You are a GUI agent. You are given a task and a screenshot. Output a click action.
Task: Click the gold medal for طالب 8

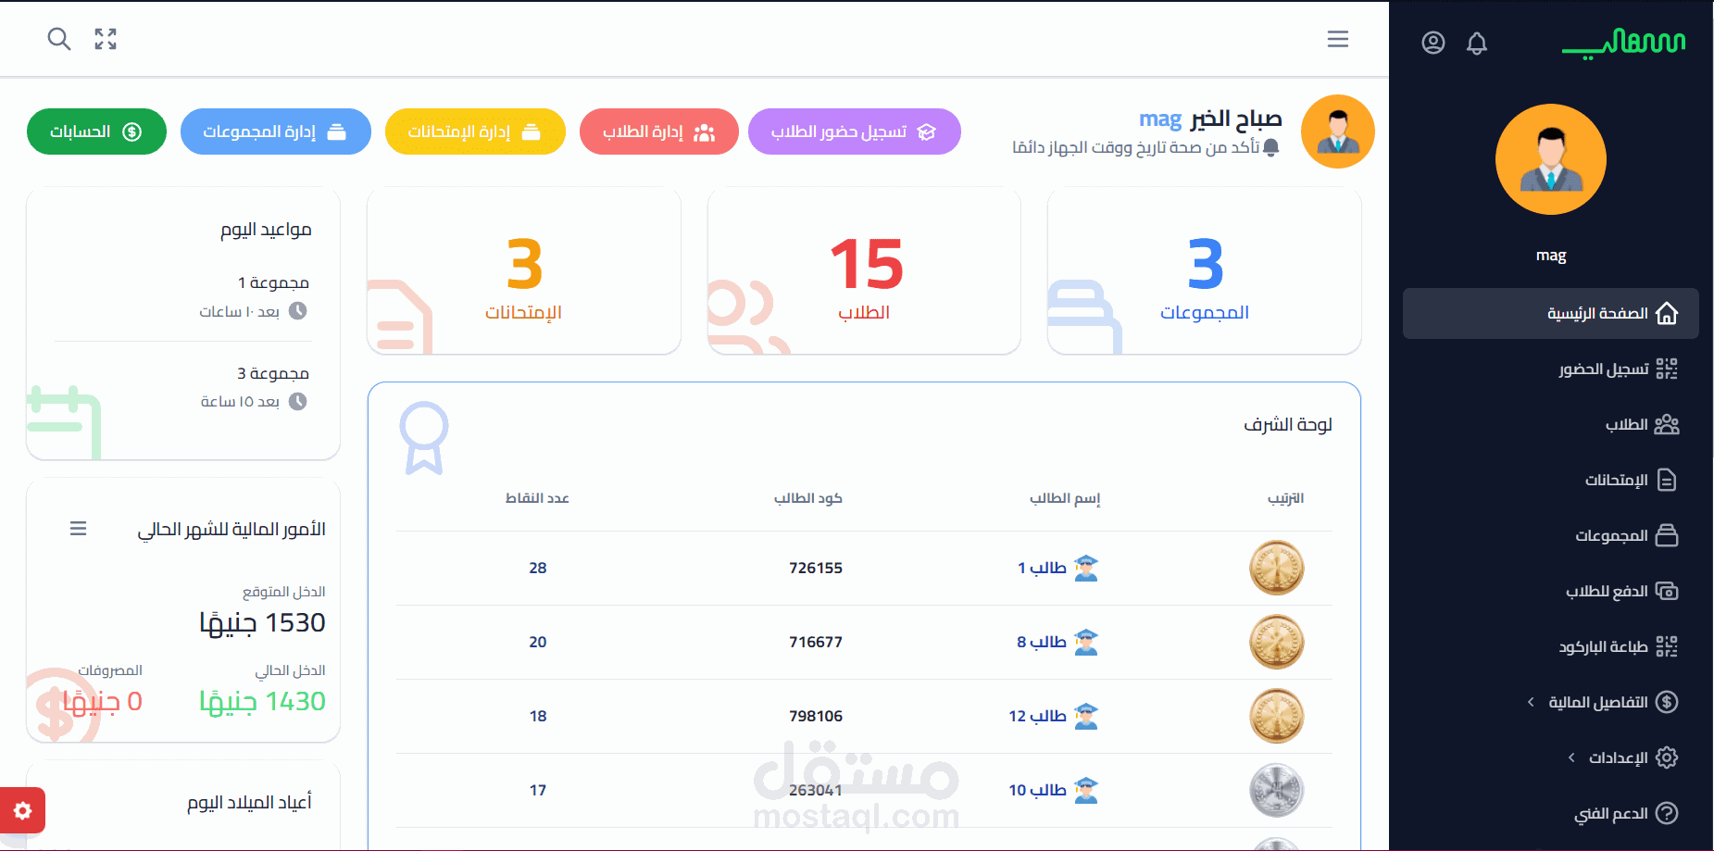[1277, 642]
